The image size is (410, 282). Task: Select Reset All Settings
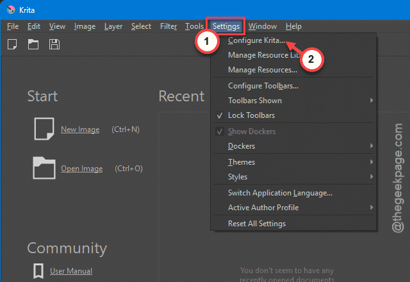click(293, 224)
